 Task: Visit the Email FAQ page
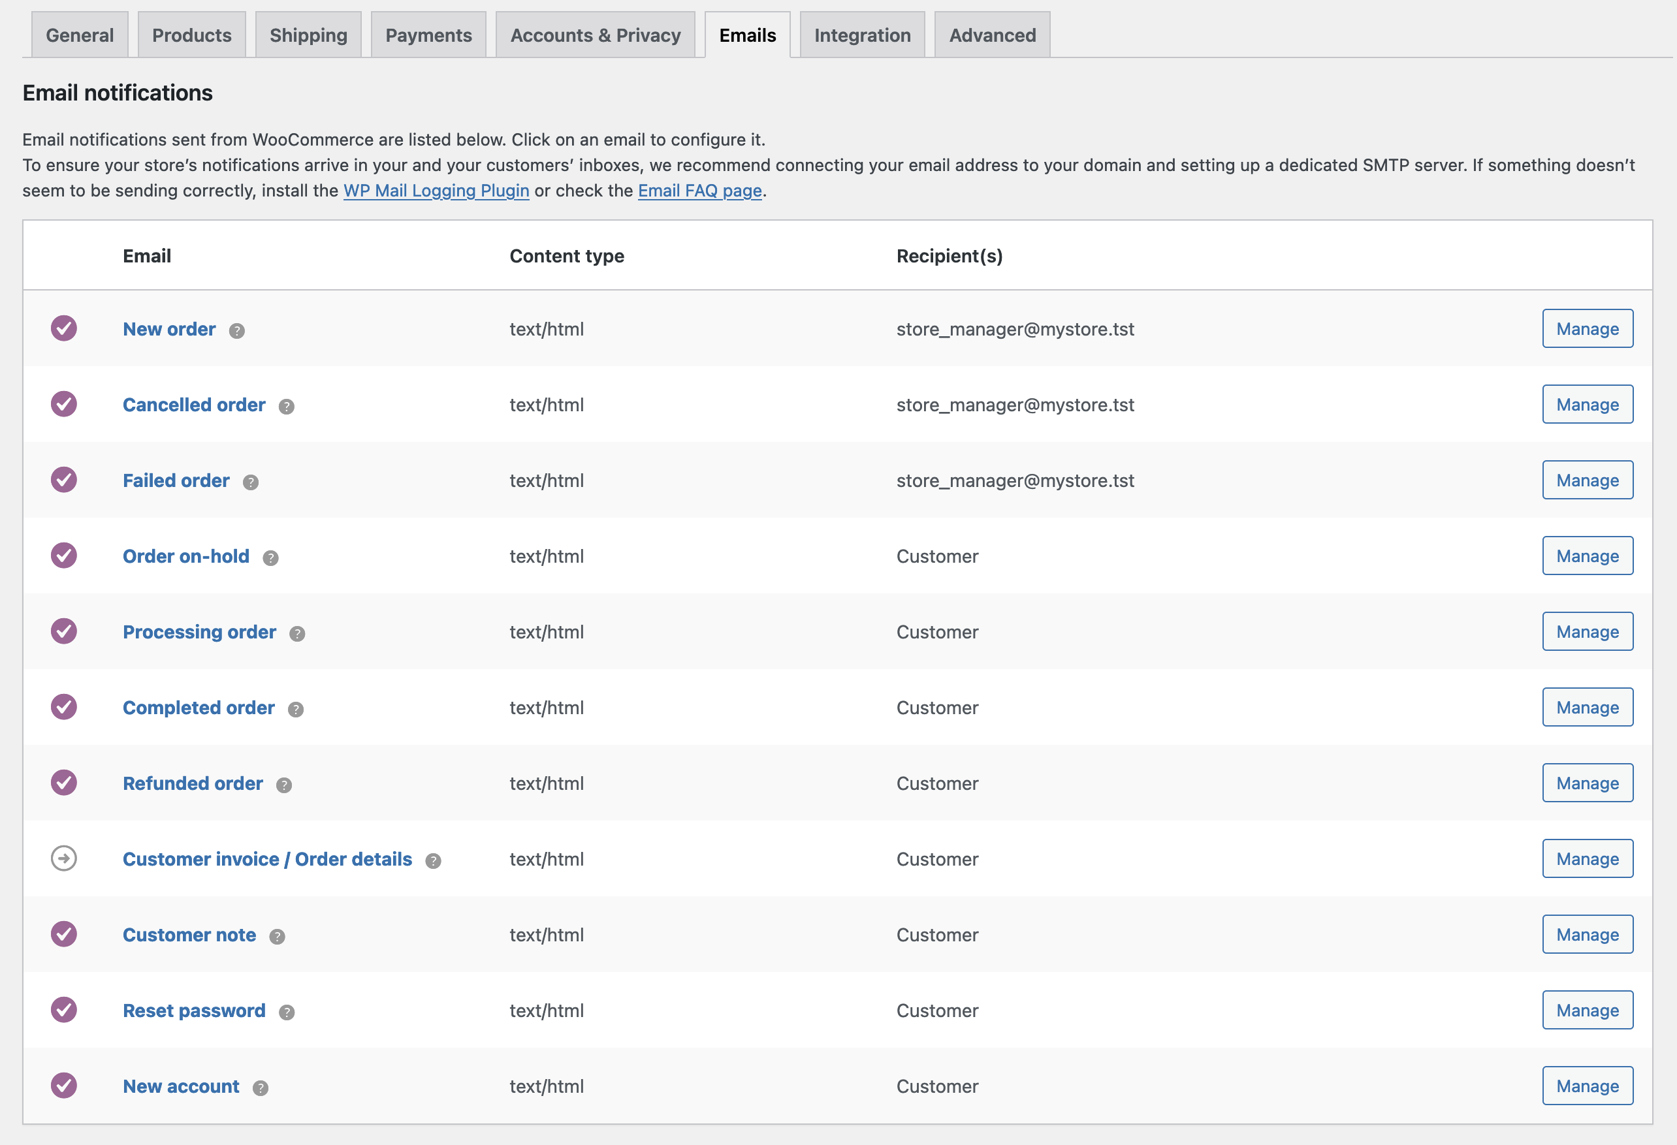pos(699,191)
